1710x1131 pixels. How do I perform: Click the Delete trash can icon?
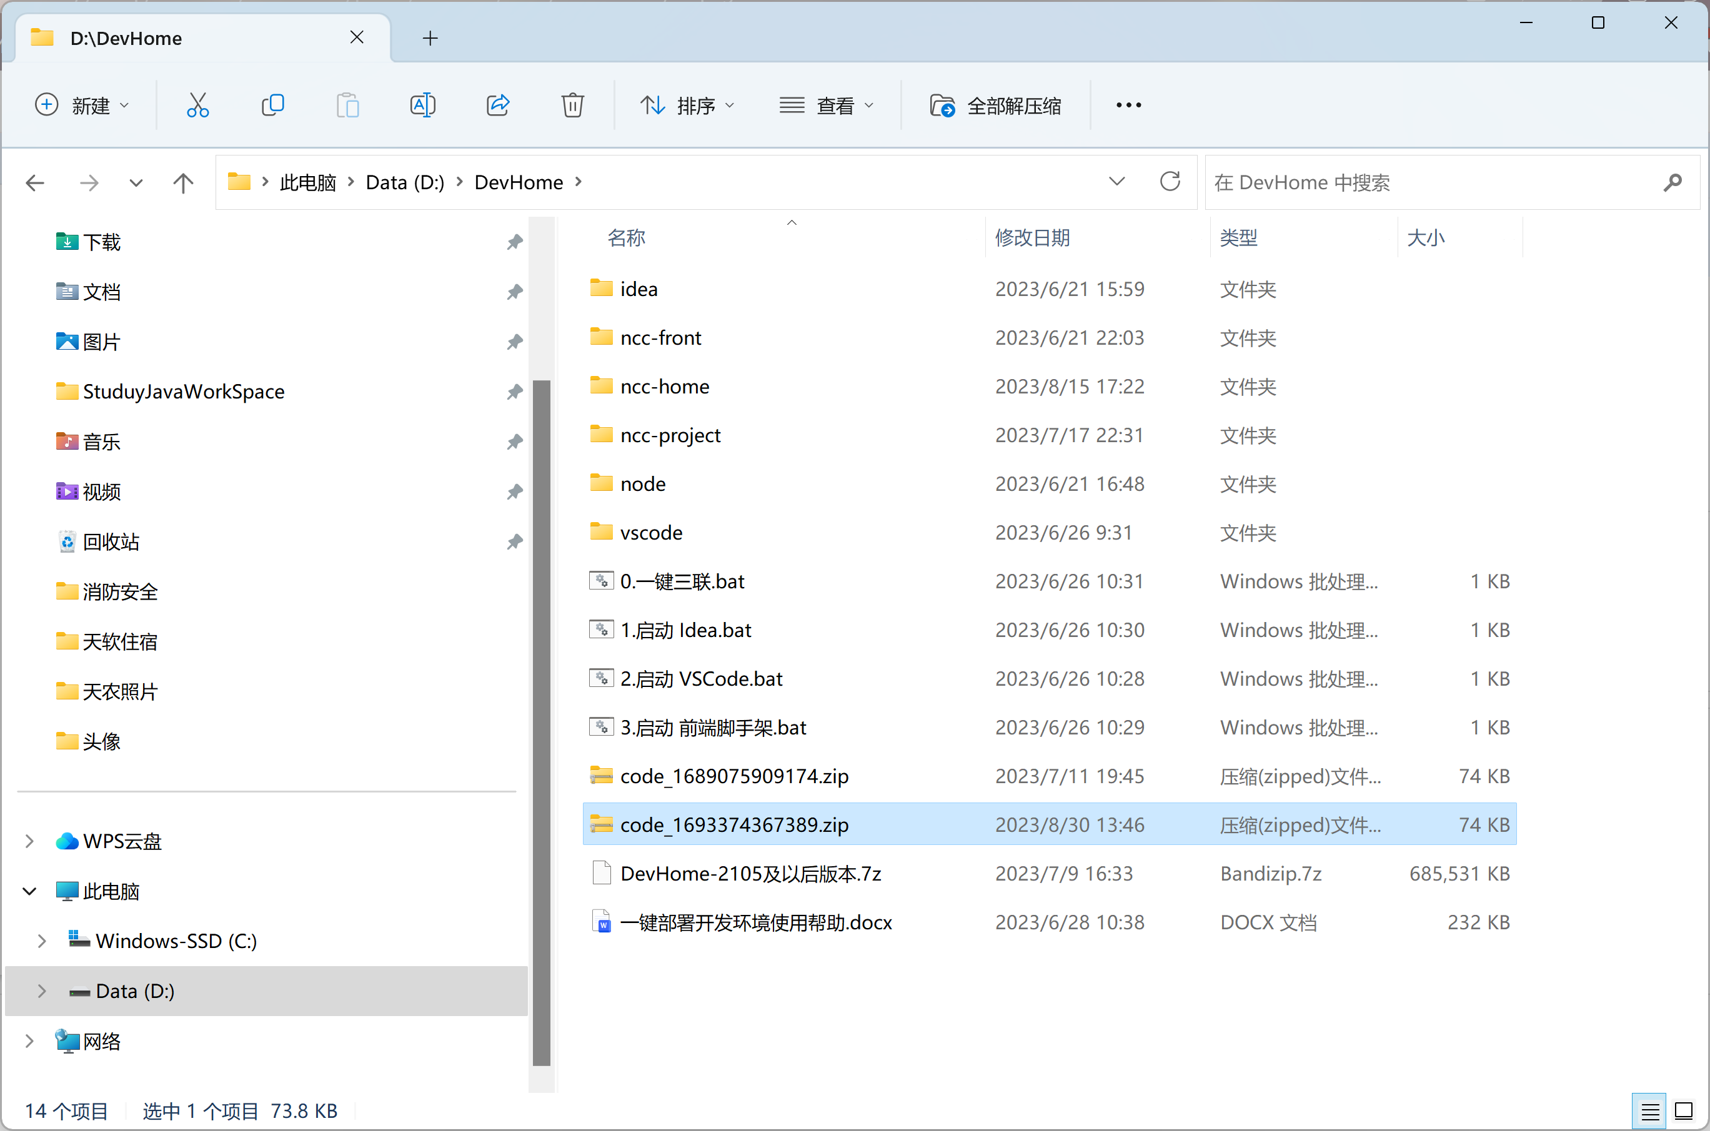click(x=572, y=106)
